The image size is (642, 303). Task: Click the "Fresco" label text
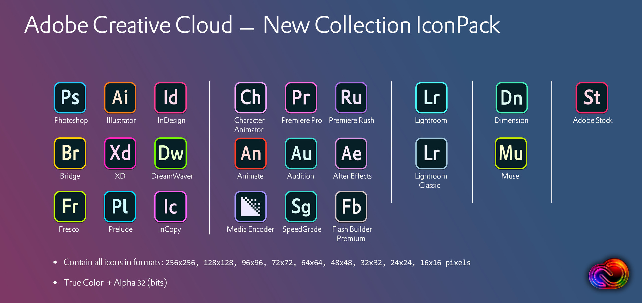point(69,229)
